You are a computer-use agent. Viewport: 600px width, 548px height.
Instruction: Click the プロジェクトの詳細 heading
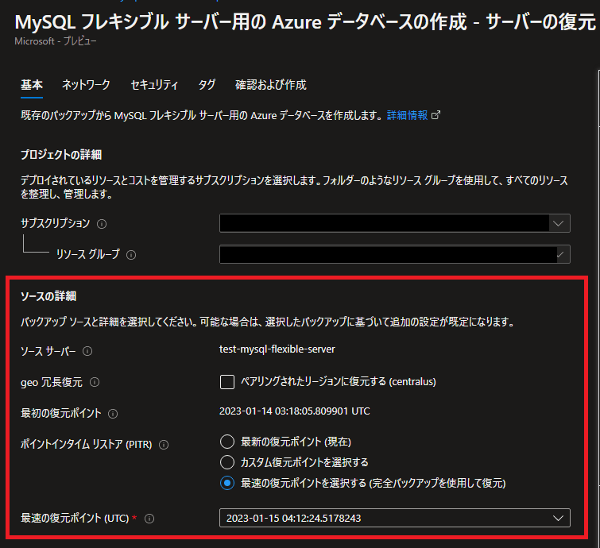(x=61, y=155)
